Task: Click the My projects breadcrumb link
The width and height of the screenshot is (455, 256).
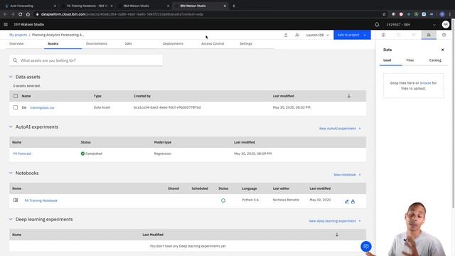Action: [18, 35]
